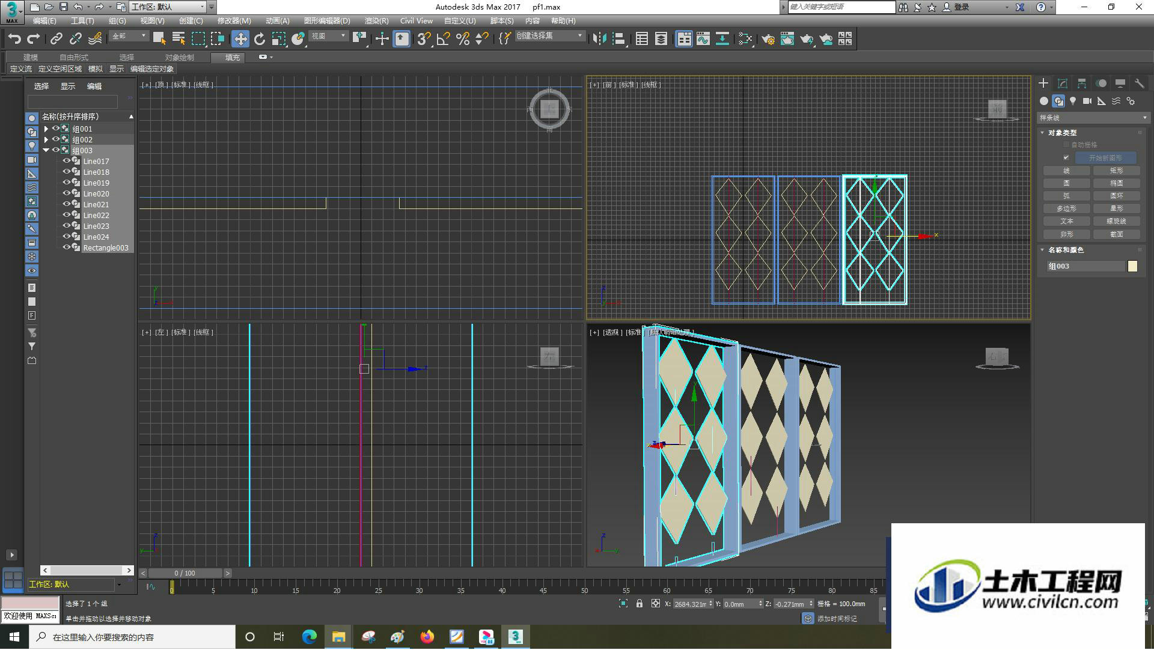Click the 0 / 100 time slider

pyautogui.click(x=186, y=574)
